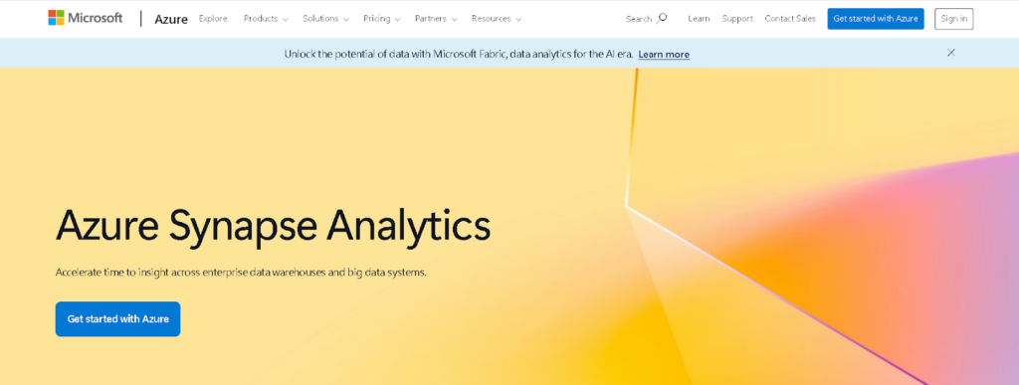
Task: Click the Microsoft logo
Action: pos(86,18)
